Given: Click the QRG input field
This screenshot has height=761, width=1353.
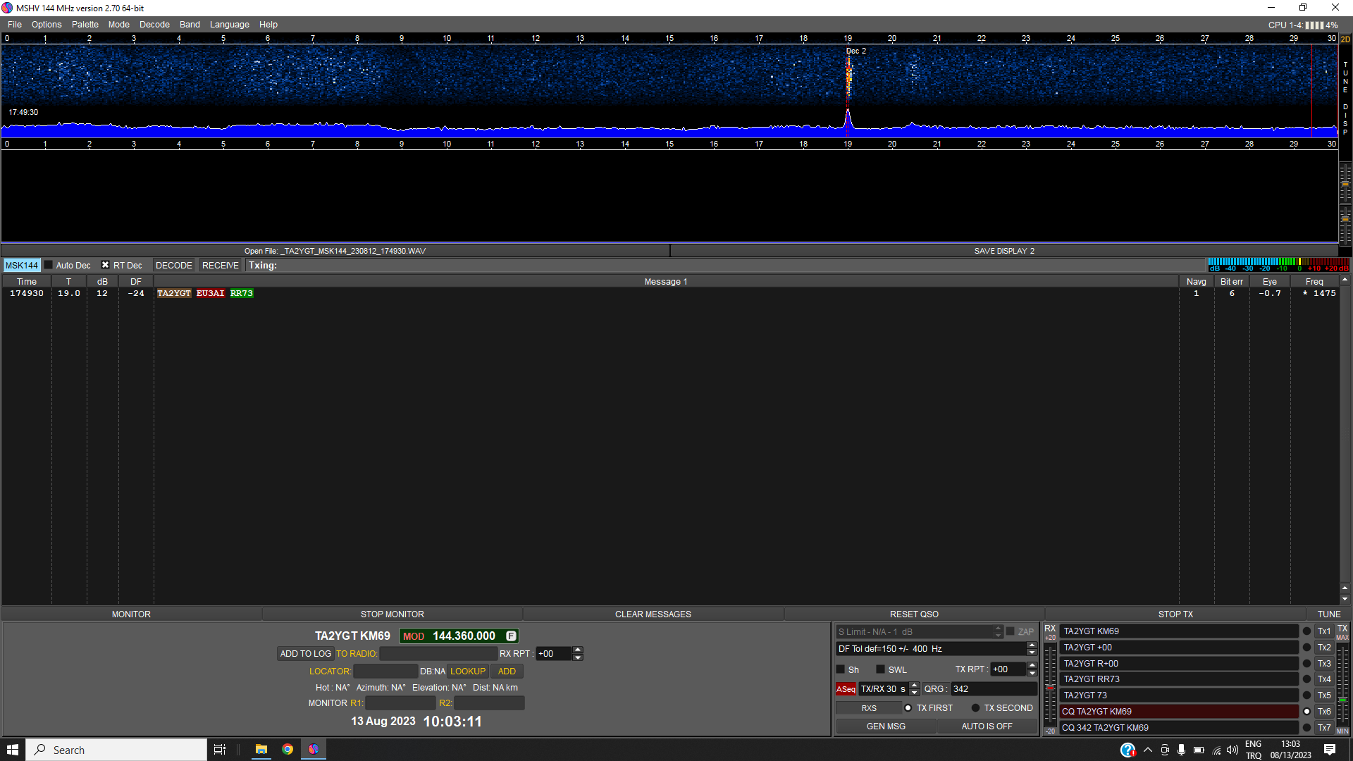Looking at the screenshot, I should click(994, 689).
